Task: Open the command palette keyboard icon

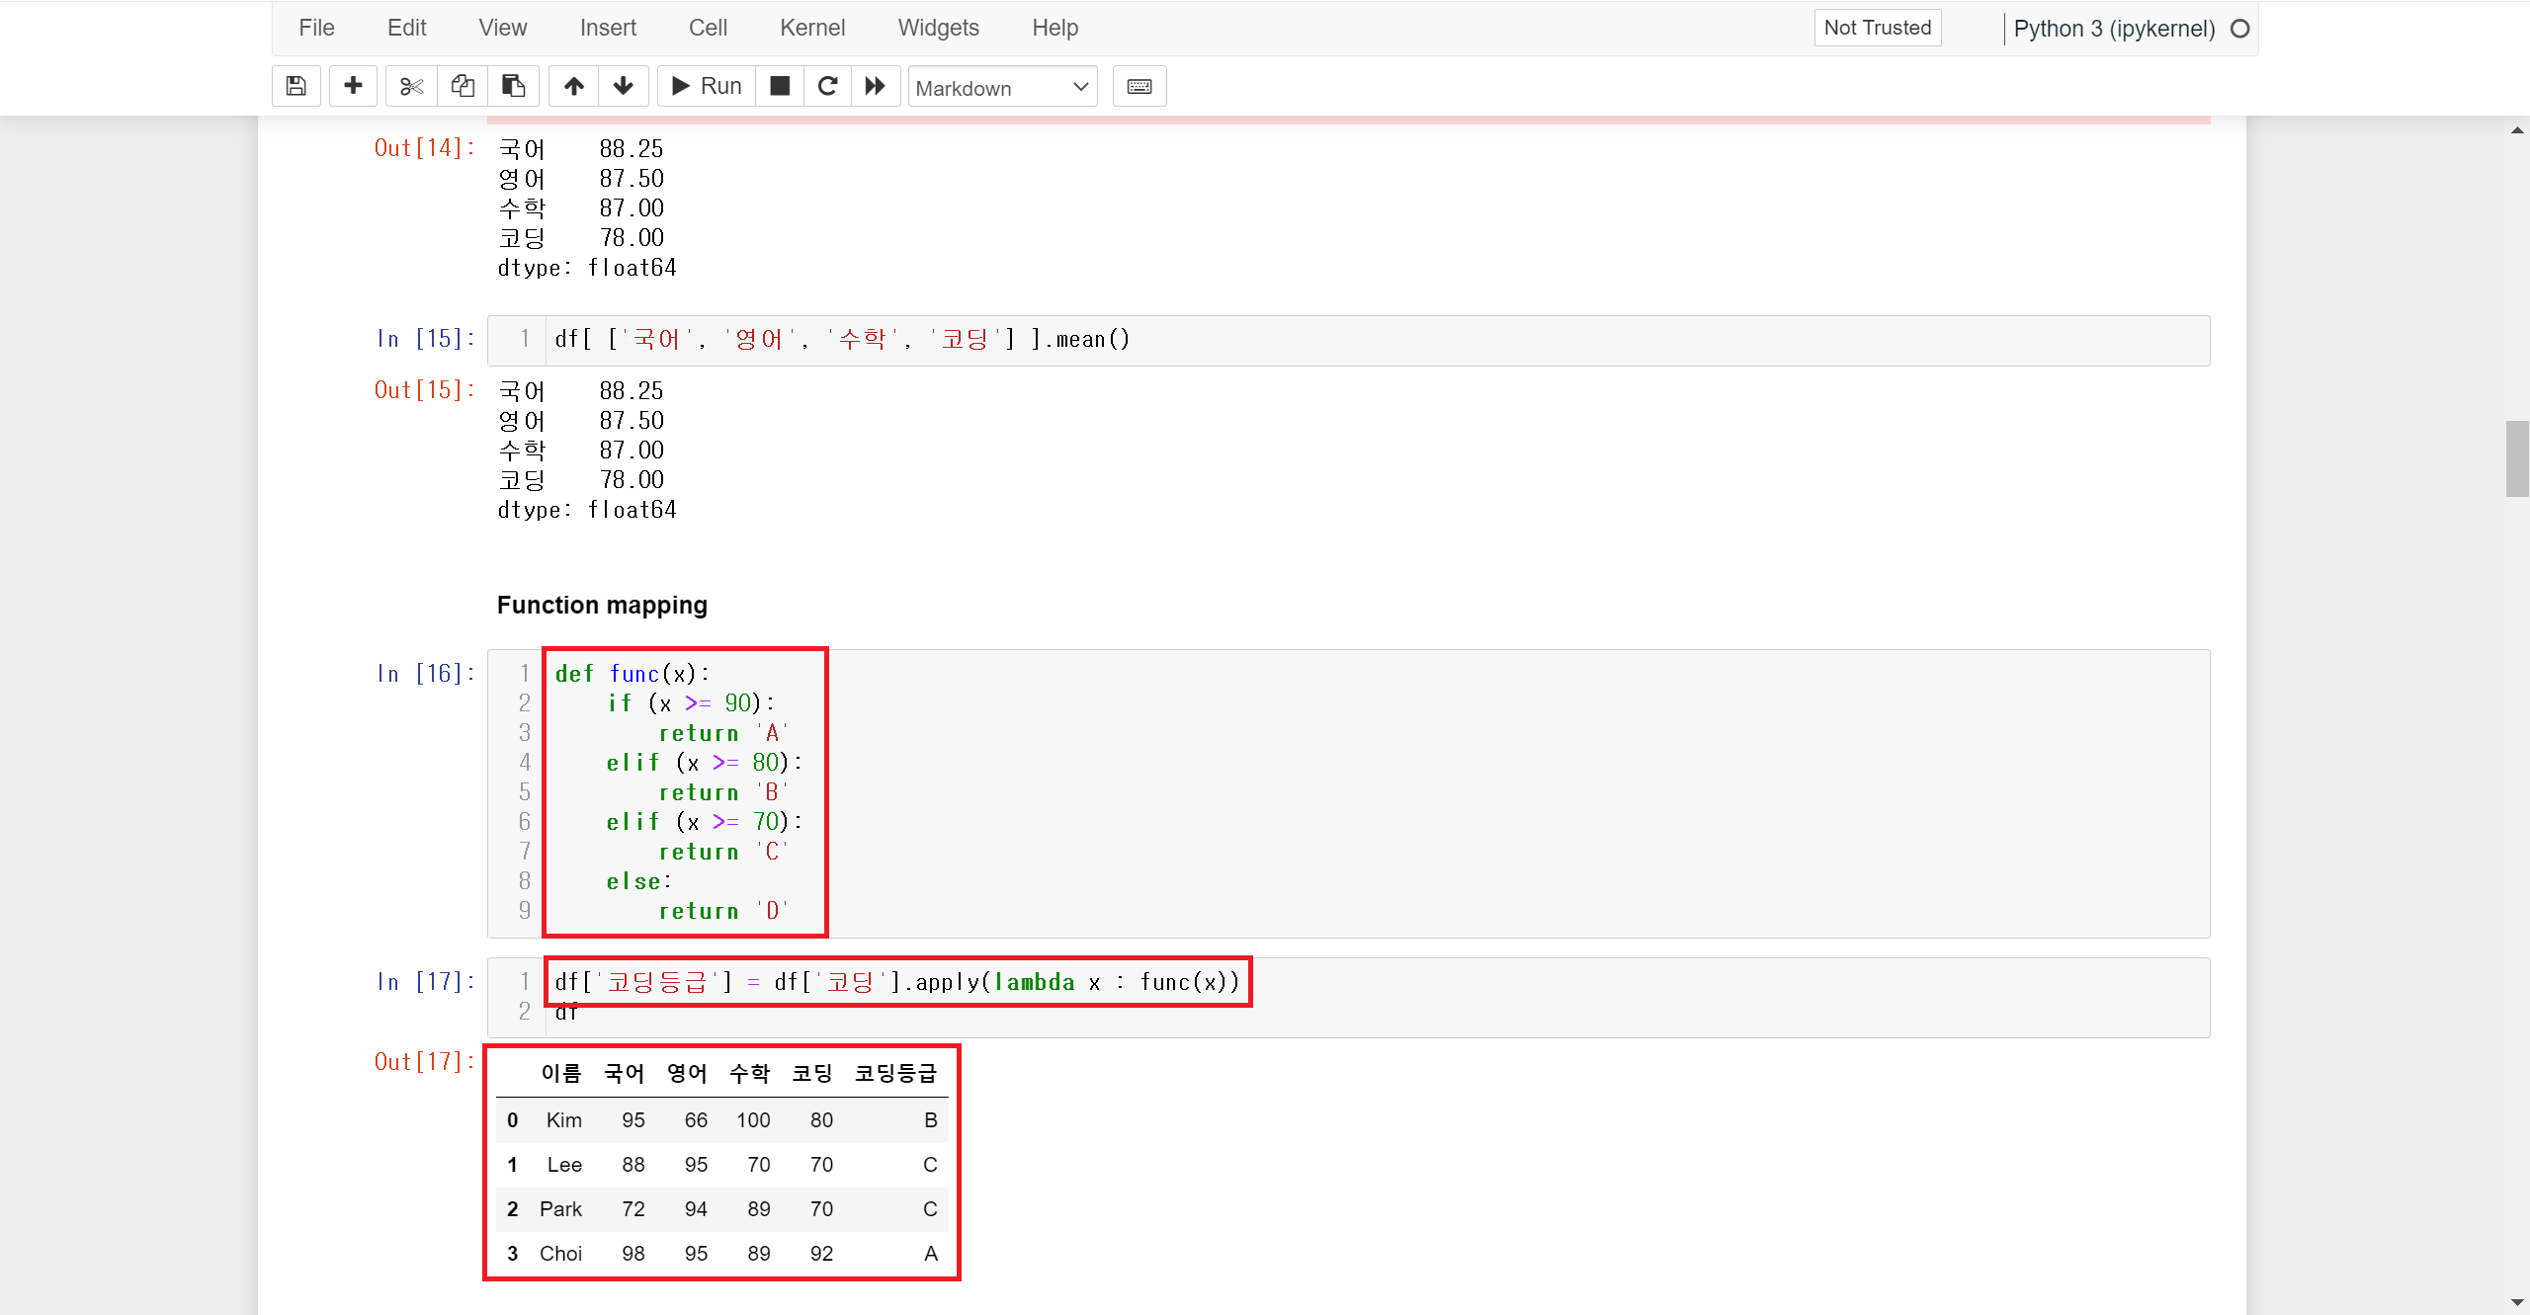Action: point(1139,86)
